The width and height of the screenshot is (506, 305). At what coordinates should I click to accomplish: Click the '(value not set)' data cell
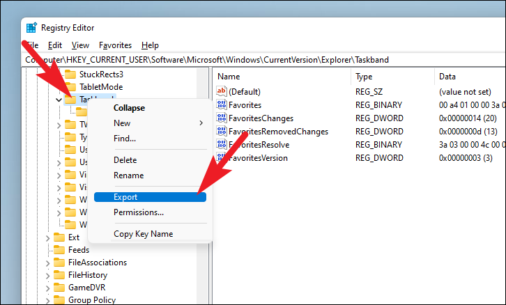point(465,92)
